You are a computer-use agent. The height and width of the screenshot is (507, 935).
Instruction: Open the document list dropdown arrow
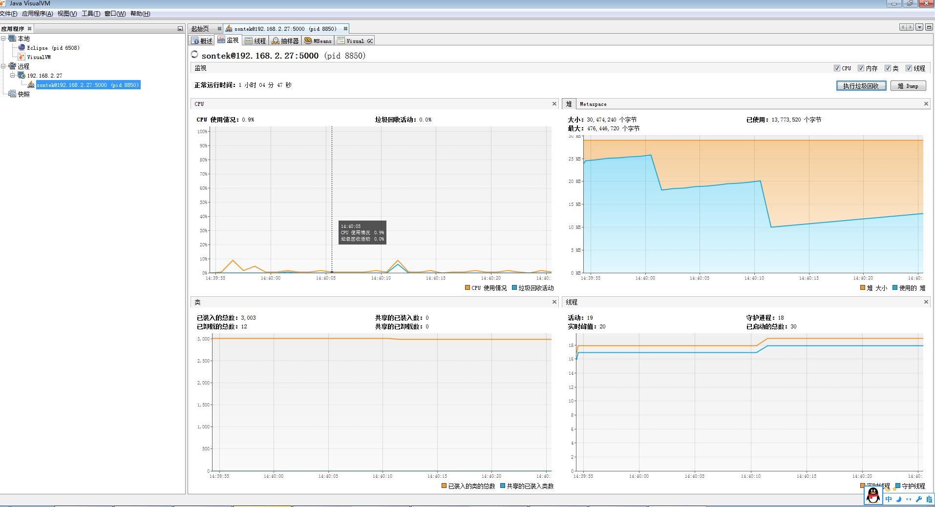coord(919,27)
